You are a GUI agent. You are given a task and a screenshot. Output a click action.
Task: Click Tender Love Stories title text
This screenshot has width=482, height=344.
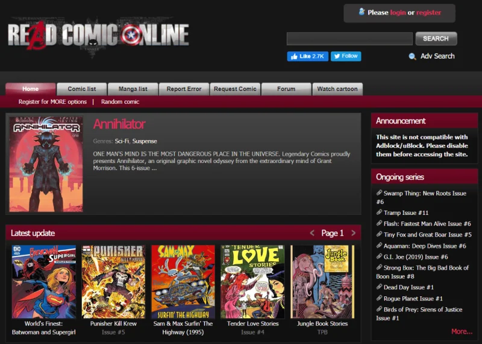coord(252,323)
